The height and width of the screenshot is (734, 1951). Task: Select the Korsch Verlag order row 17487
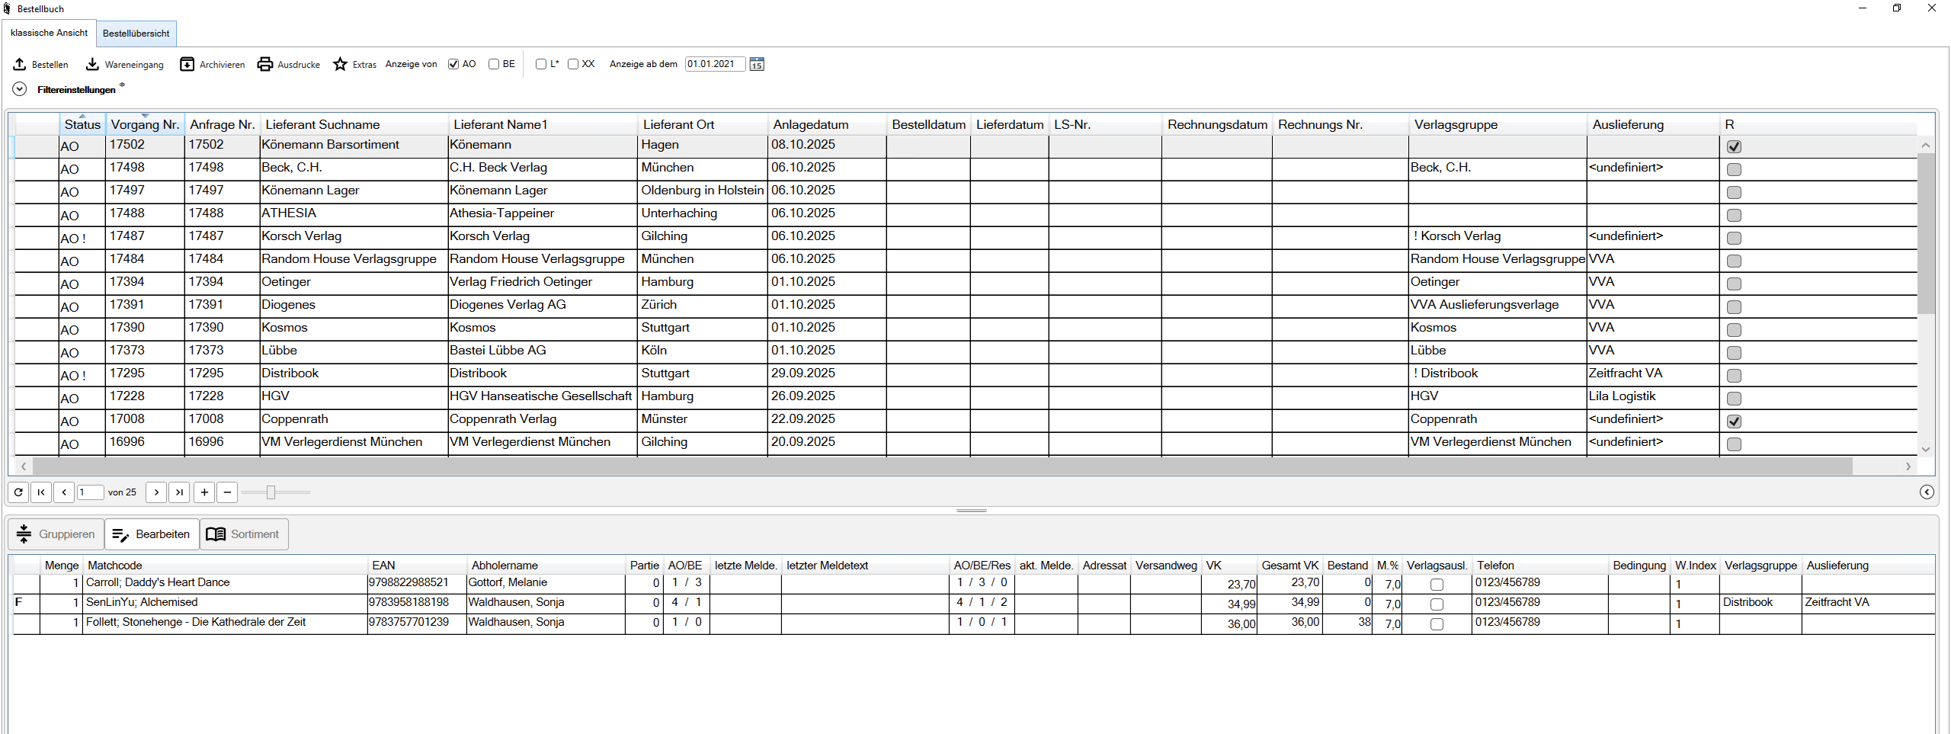[x=966, y=237]
